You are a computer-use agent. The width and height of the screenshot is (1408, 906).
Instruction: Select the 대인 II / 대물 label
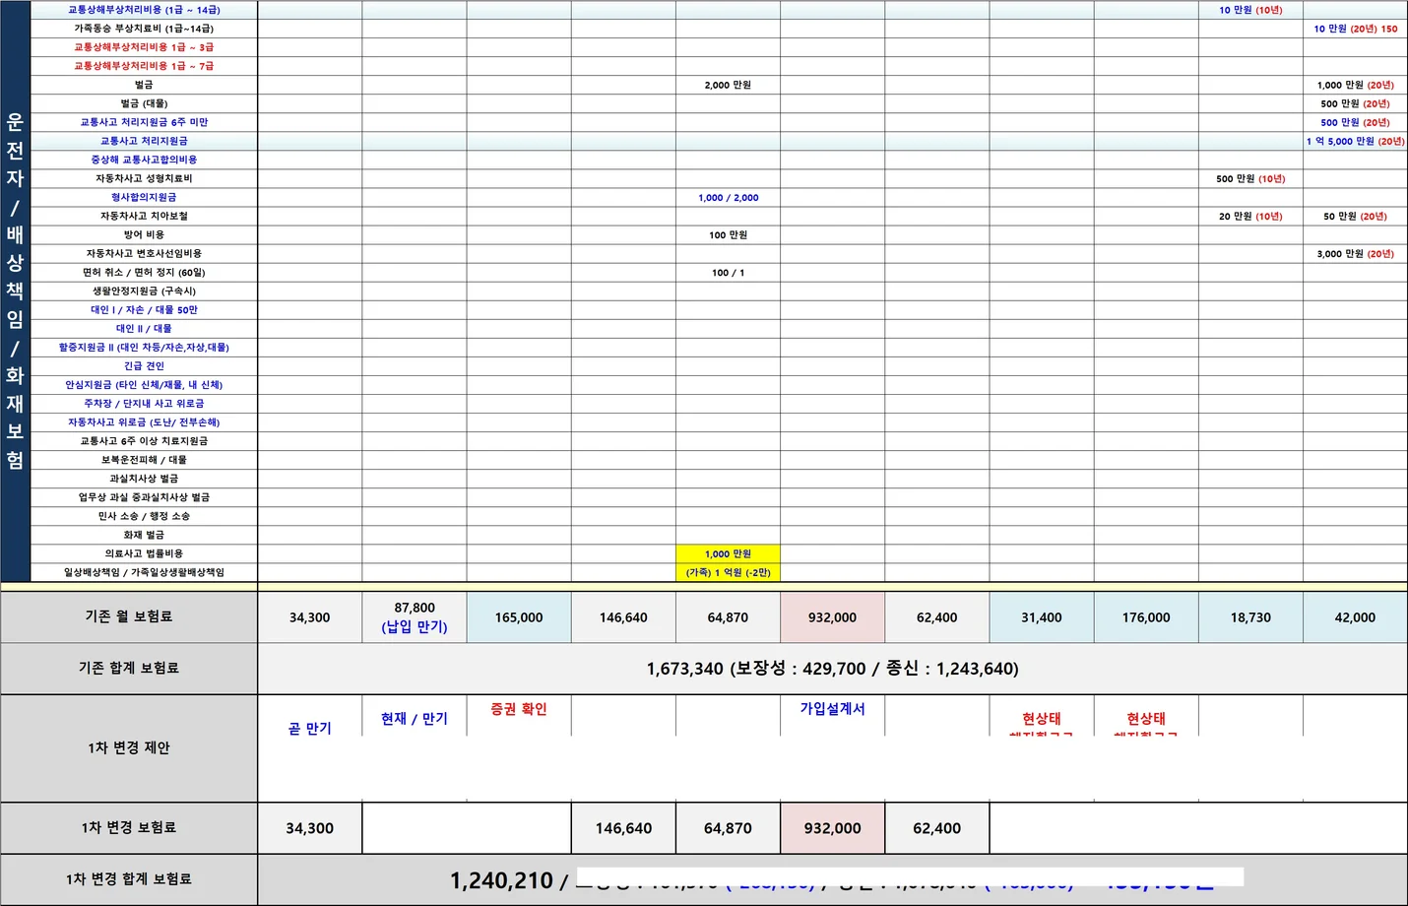144,328
